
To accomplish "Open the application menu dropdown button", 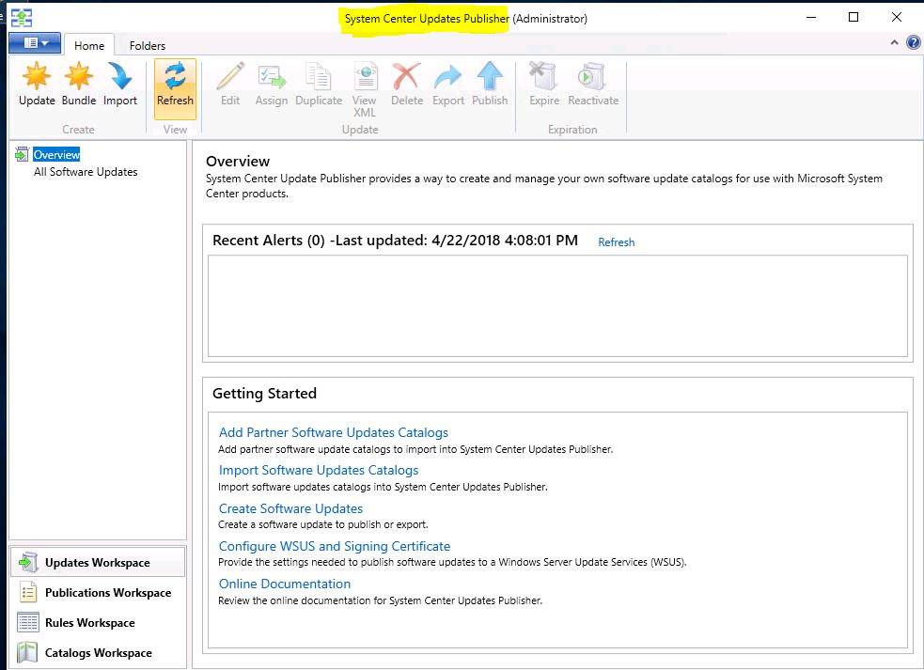I will pyautogui.click(x=35, y=43).
